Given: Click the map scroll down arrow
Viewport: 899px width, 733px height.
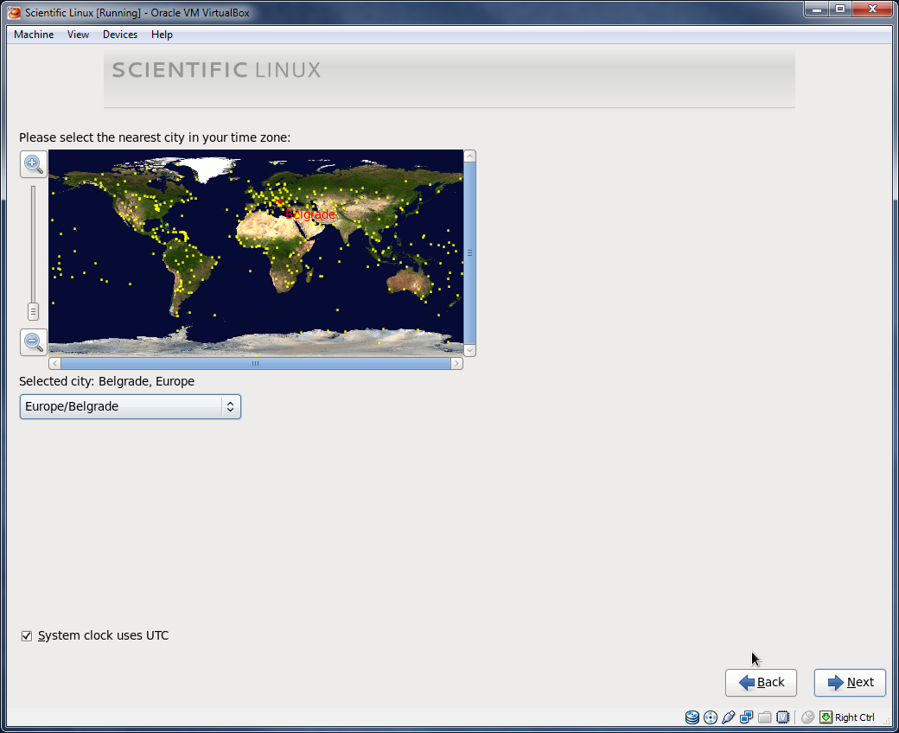Looking at the screenshot, I should (x=469, y=349).
